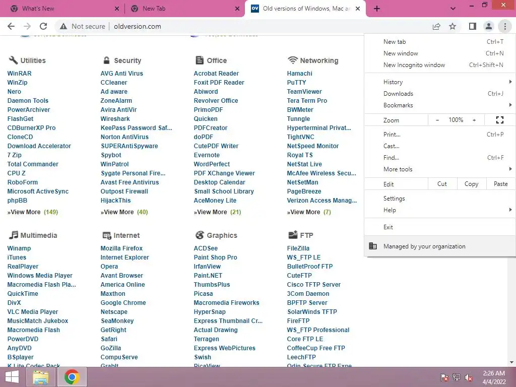Viewport: 516px width, 387px height.
Task: Open the profile avatar icon
Action: pos(489,26)
